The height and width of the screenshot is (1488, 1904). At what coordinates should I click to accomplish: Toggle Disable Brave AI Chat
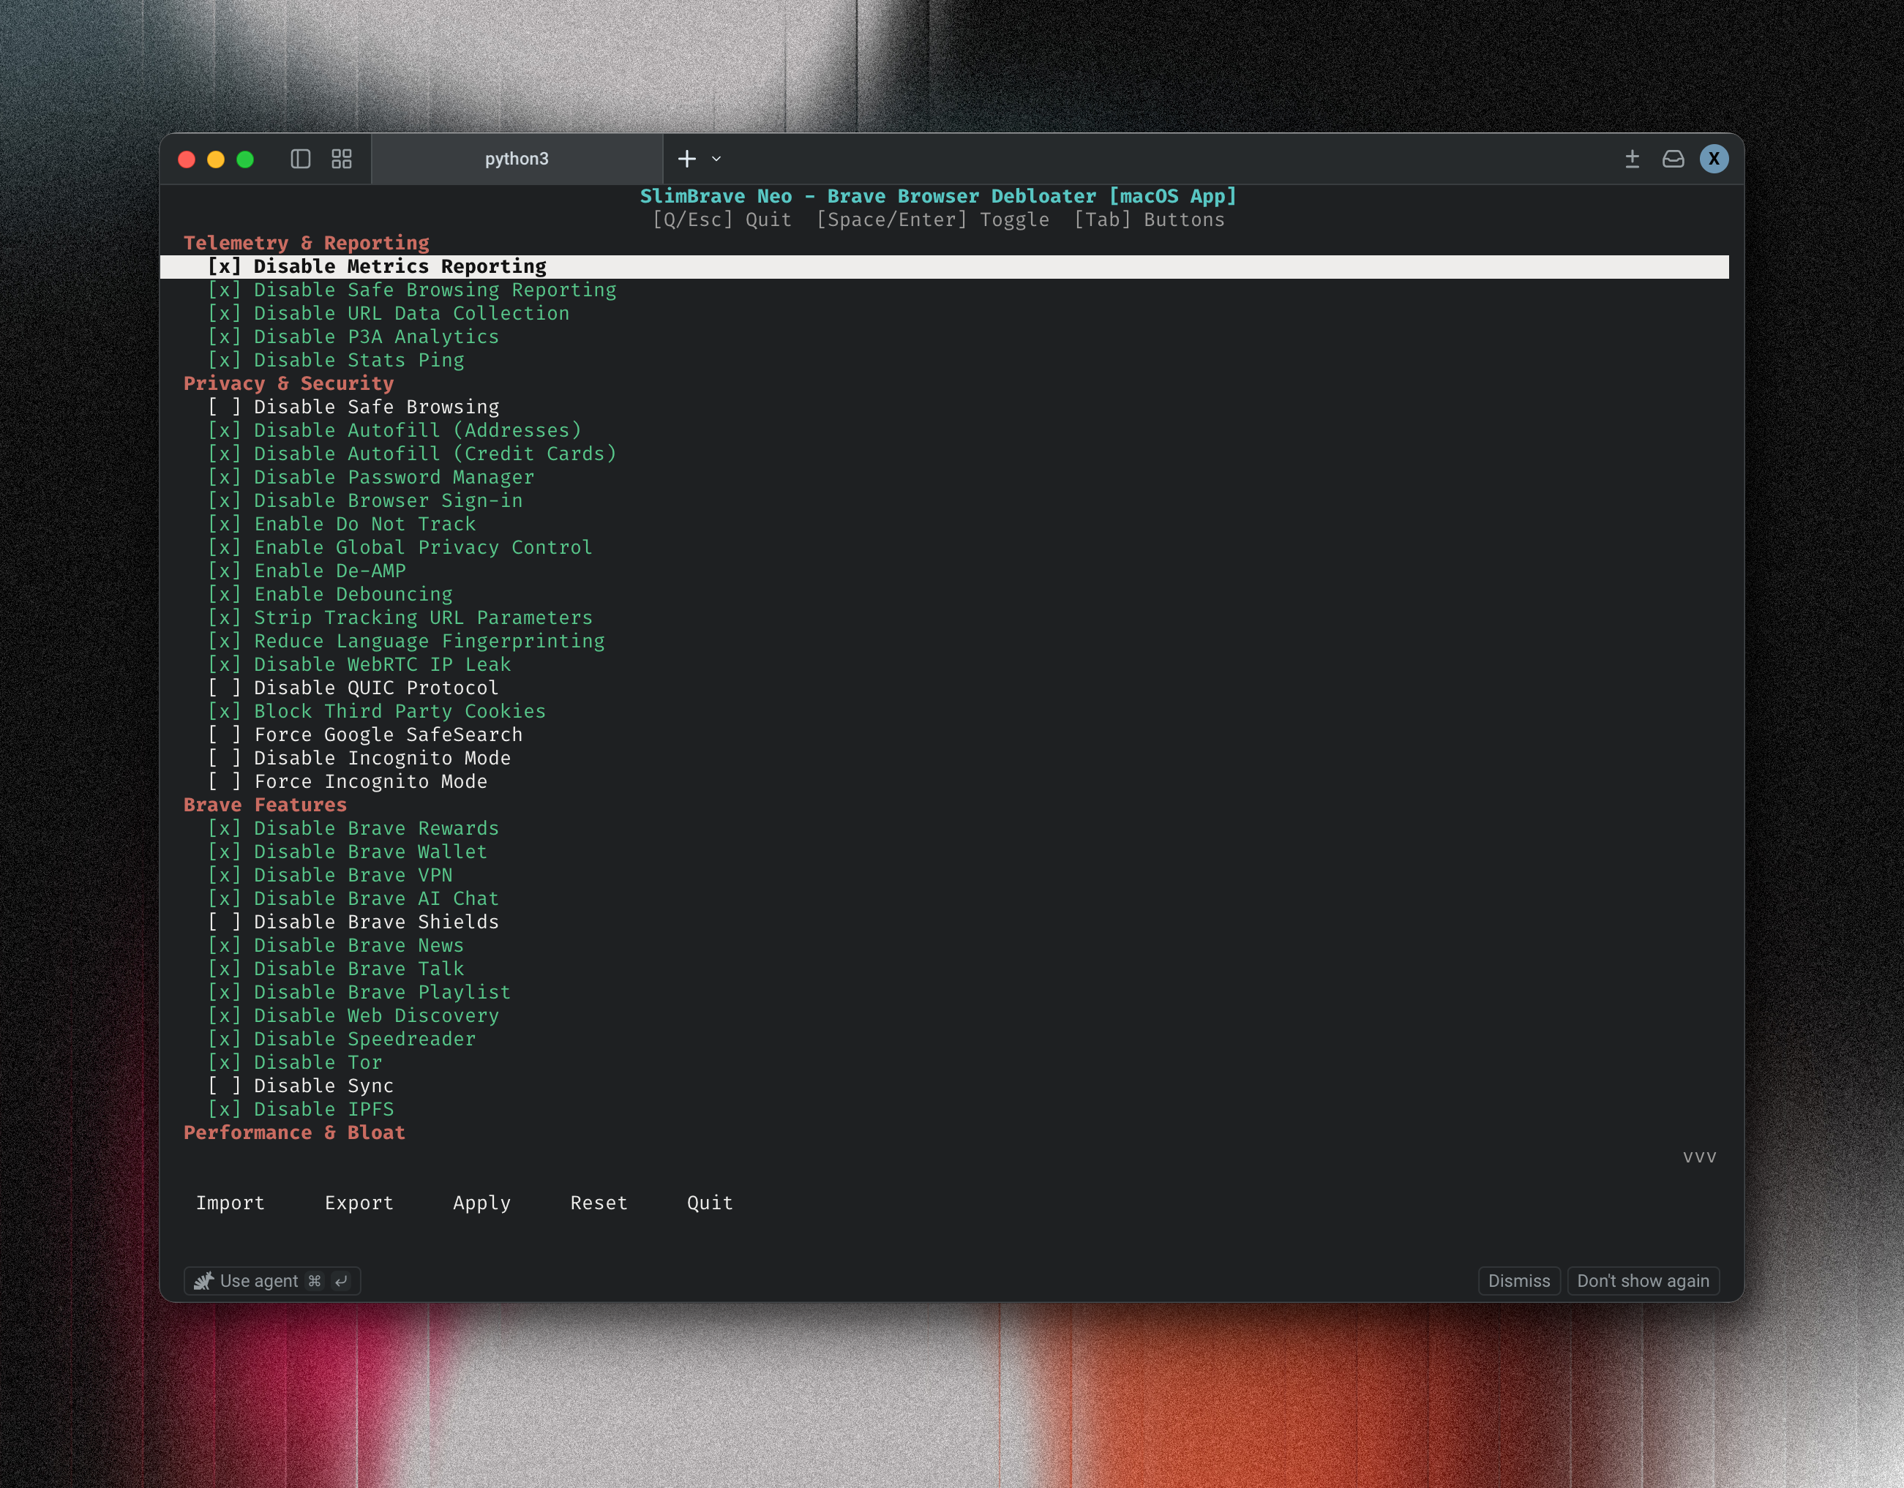coord(353,900)
